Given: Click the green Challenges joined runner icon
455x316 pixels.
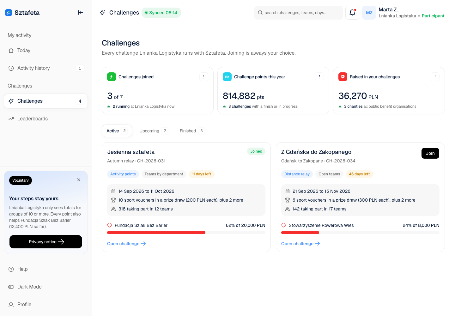Looking at the screenshot, I should pos(112,77).
